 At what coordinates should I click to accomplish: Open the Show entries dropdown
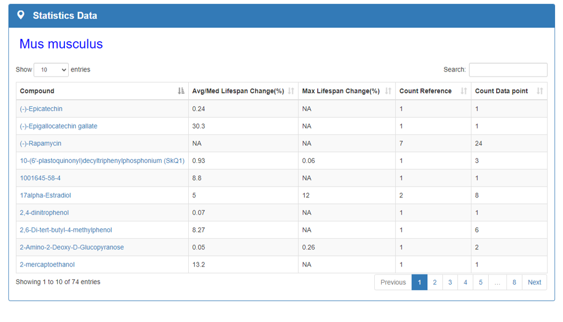[51, 70]
